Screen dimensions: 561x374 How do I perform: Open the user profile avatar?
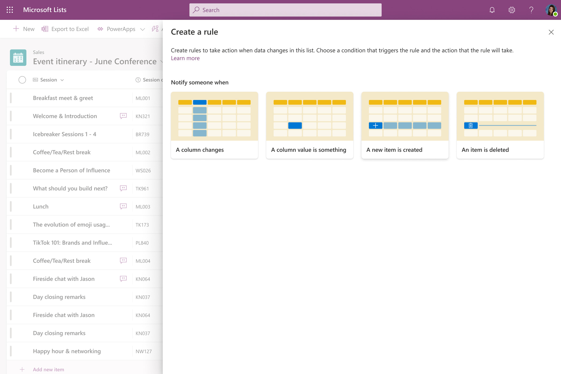(x=551, y=10)
